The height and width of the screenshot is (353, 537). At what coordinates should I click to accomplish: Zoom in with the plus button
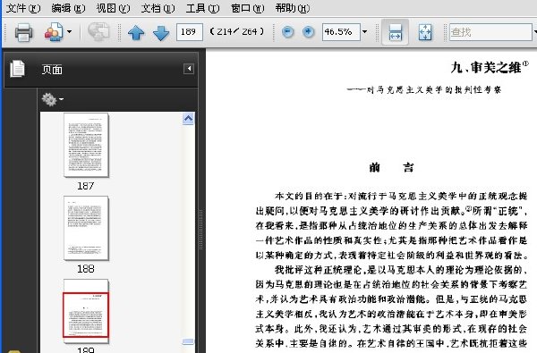pyautogui.click(x=309, y=32)
